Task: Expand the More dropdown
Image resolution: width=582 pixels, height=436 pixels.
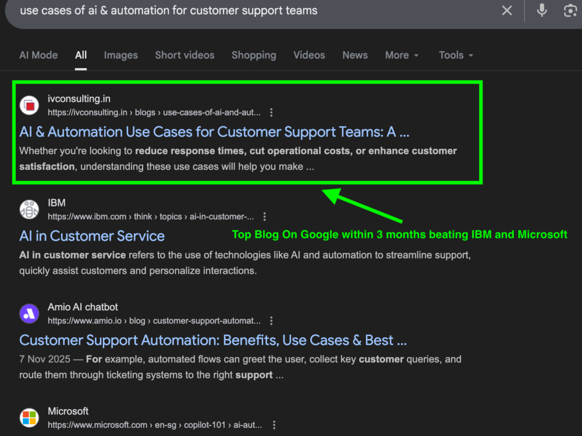Action: click(402, 55)
